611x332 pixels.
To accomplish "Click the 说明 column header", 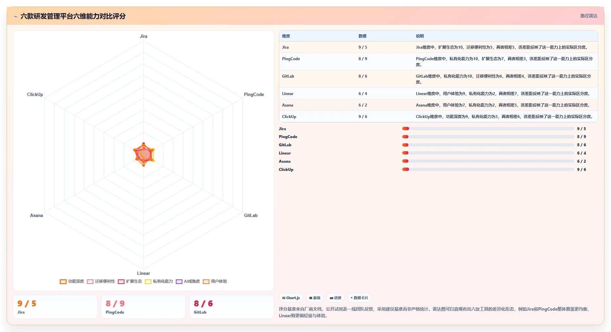I will point(420,36).
